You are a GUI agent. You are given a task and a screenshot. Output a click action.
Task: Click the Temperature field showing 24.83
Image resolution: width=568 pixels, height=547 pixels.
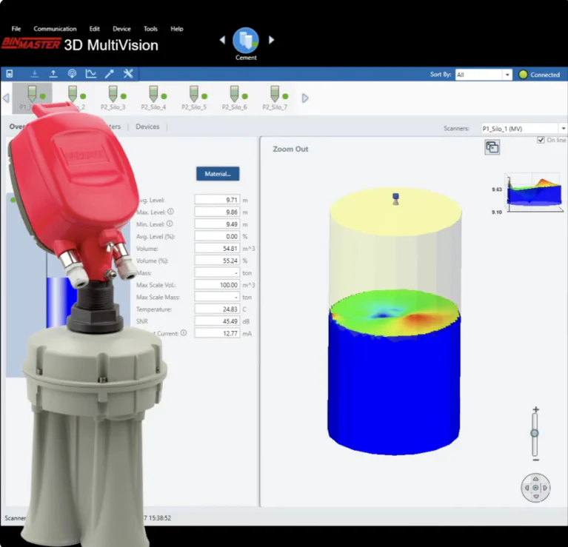click(217, 309)
